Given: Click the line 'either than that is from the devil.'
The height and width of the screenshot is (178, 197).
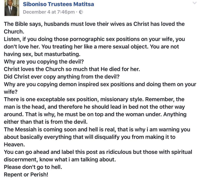Looking at the screenshot, I should 46,122.
